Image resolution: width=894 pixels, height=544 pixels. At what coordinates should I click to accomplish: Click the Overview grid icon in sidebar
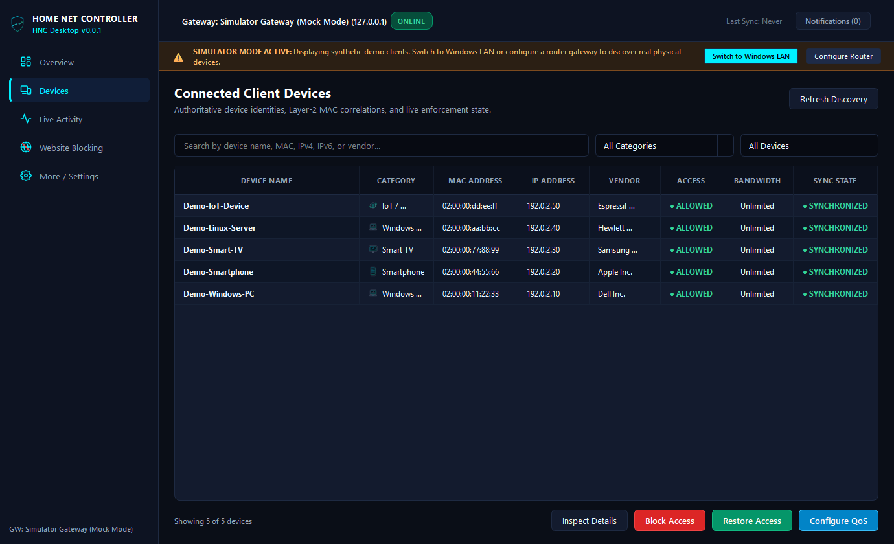coord(26,62)
